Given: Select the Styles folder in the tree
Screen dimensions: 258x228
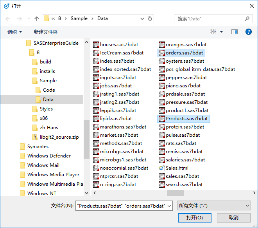Looking at the screenshot, I should [46, 109].
